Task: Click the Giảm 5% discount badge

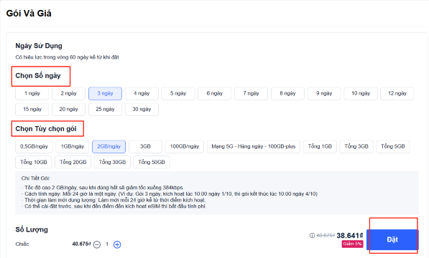Action: tap(352, 244)
